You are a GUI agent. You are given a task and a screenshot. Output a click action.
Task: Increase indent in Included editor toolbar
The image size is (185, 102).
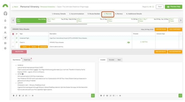[x=120, y=96]
